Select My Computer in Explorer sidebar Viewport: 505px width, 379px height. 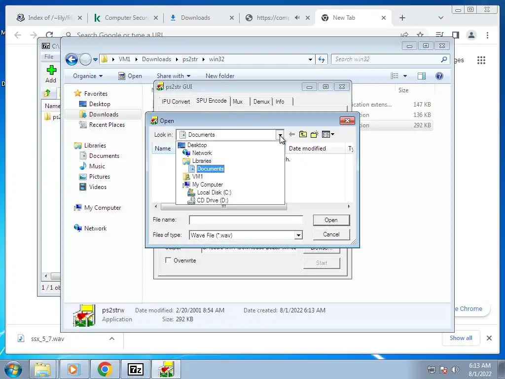coord(103,208)
